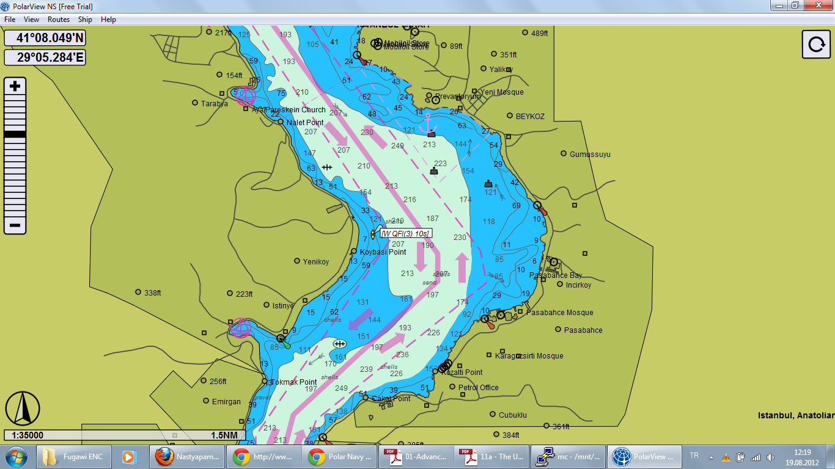Click the mooring buoy above depth 121 east
Image resolution: width=835 pixels, height=469 pixels.
[488, 183]
